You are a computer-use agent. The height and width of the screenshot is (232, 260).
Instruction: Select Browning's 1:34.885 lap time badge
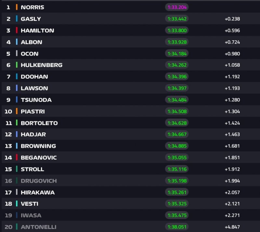(x=177, y=146)
